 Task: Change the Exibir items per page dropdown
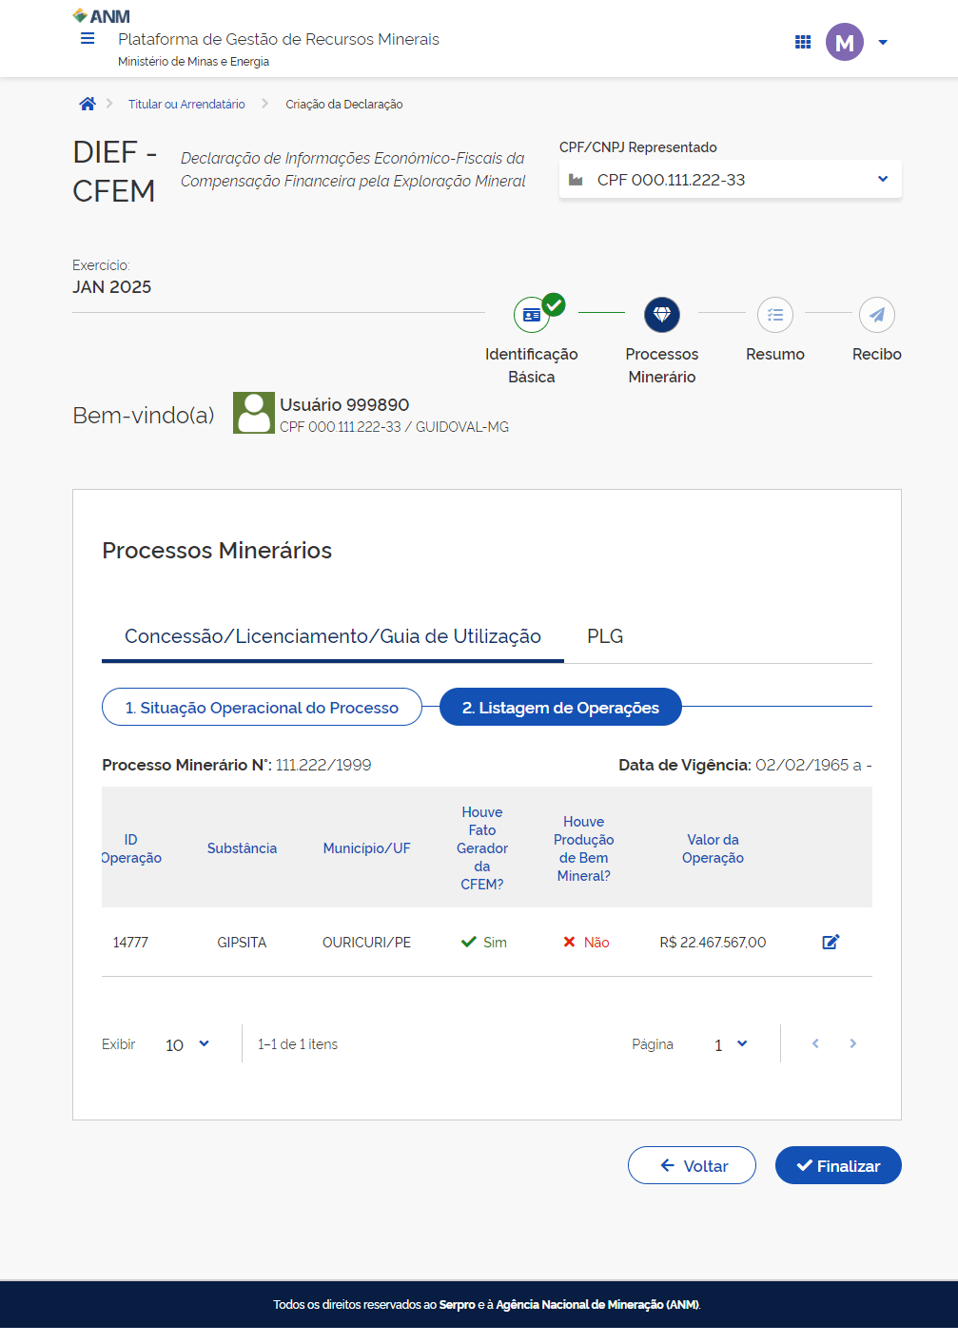tap(187, 1044)
